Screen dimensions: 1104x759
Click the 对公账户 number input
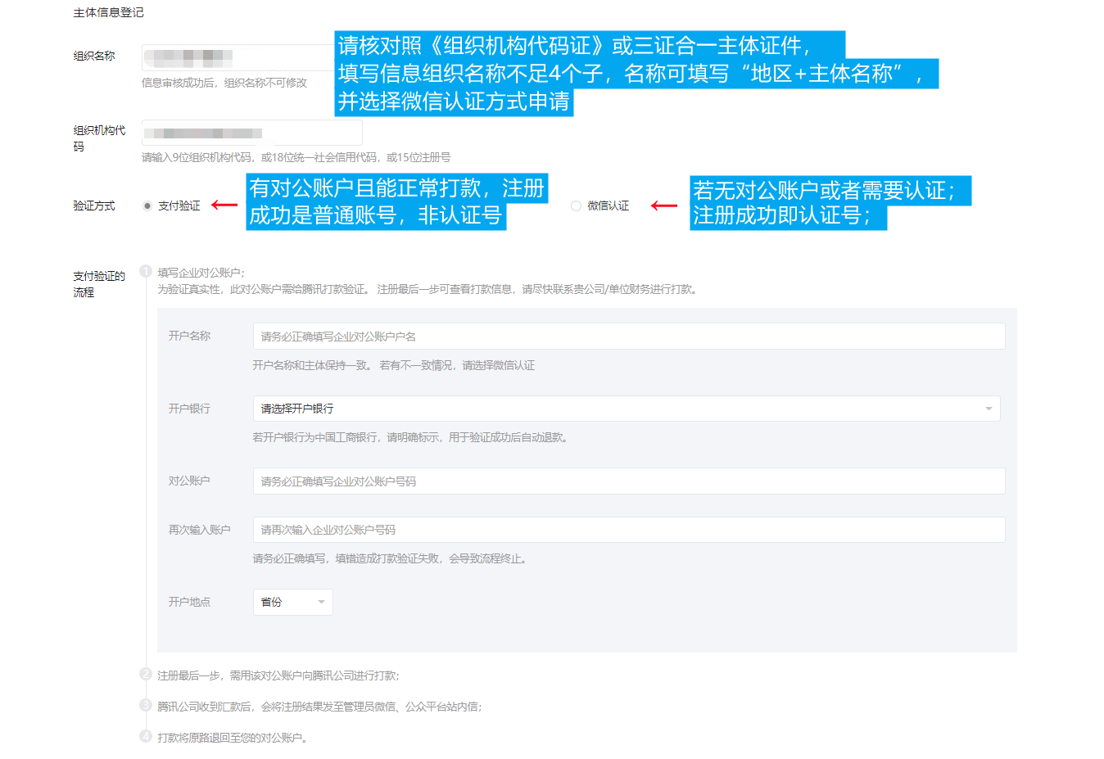pyautogui.click(x=628, y=481)
